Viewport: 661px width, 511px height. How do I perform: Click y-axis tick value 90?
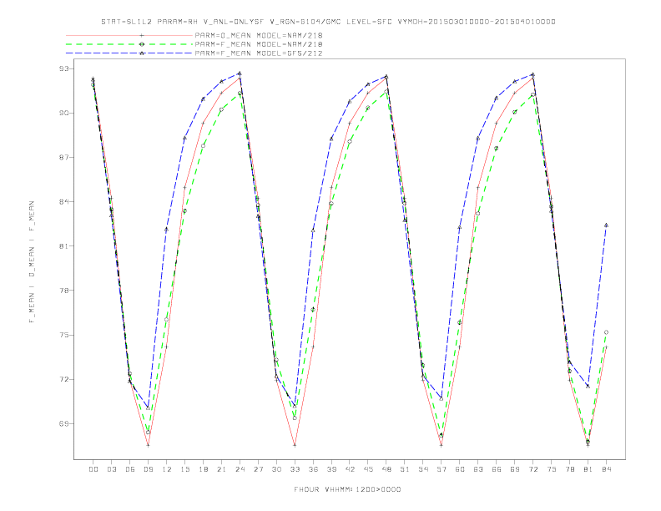pos(63,113)
